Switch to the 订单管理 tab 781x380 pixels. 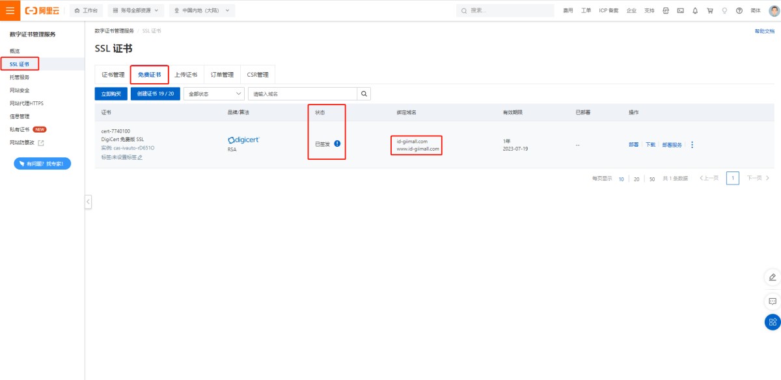coord(222,75)
